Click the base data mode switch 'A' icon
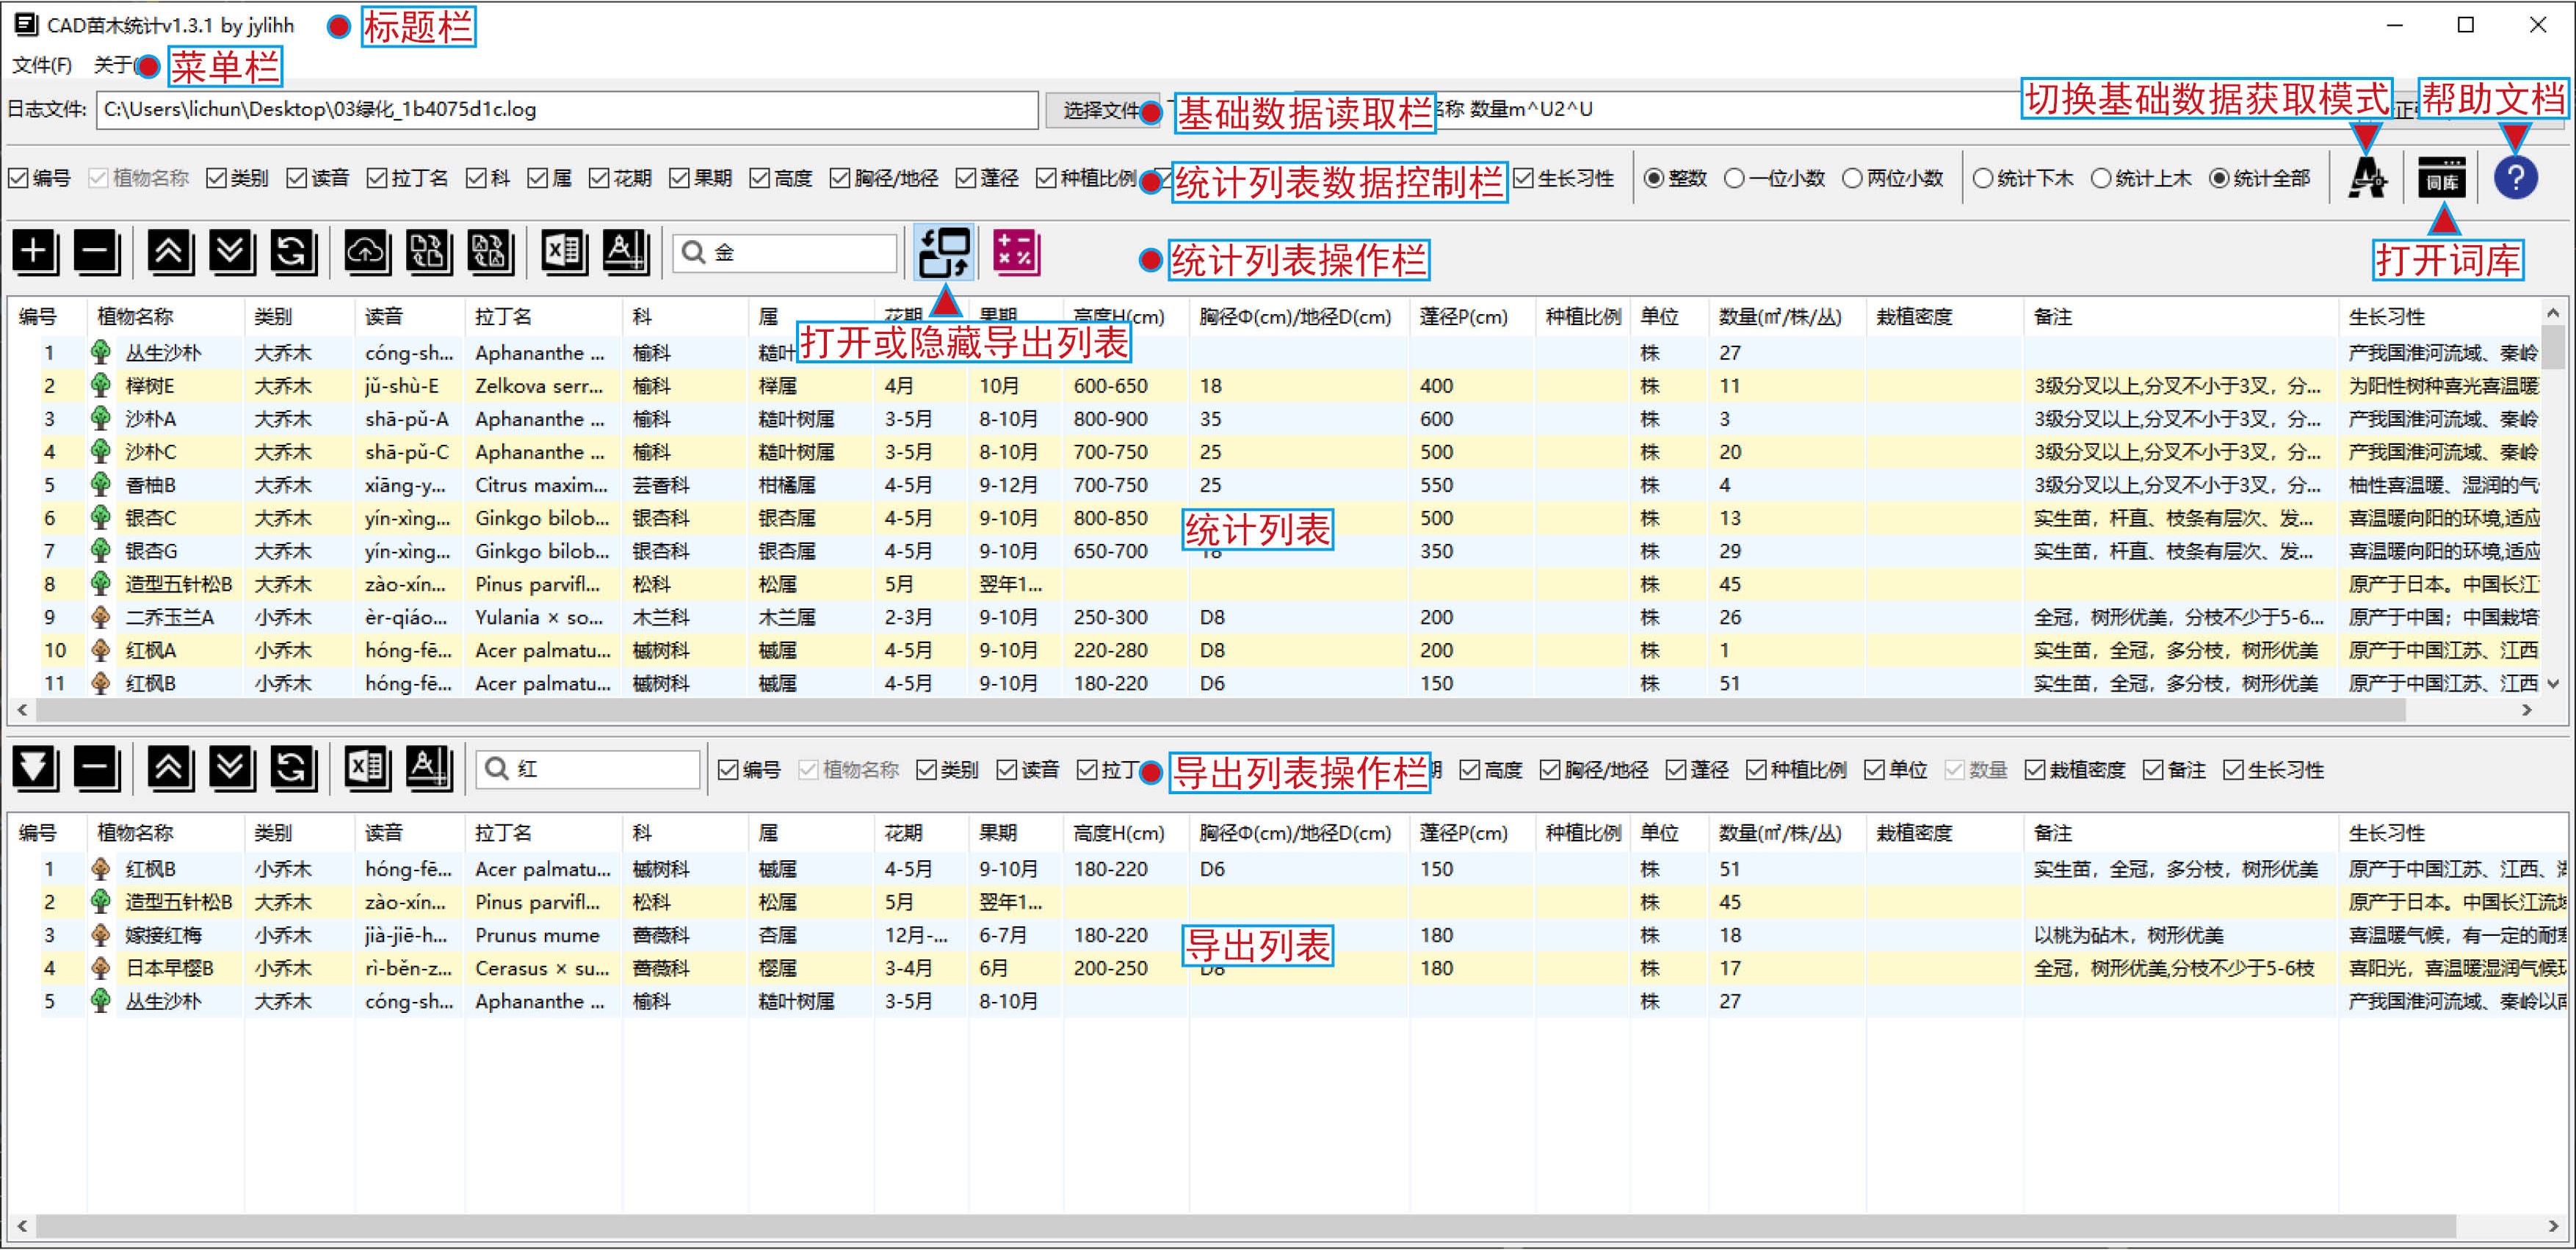The image size is (2576, 1250). tap(2367, 179)
